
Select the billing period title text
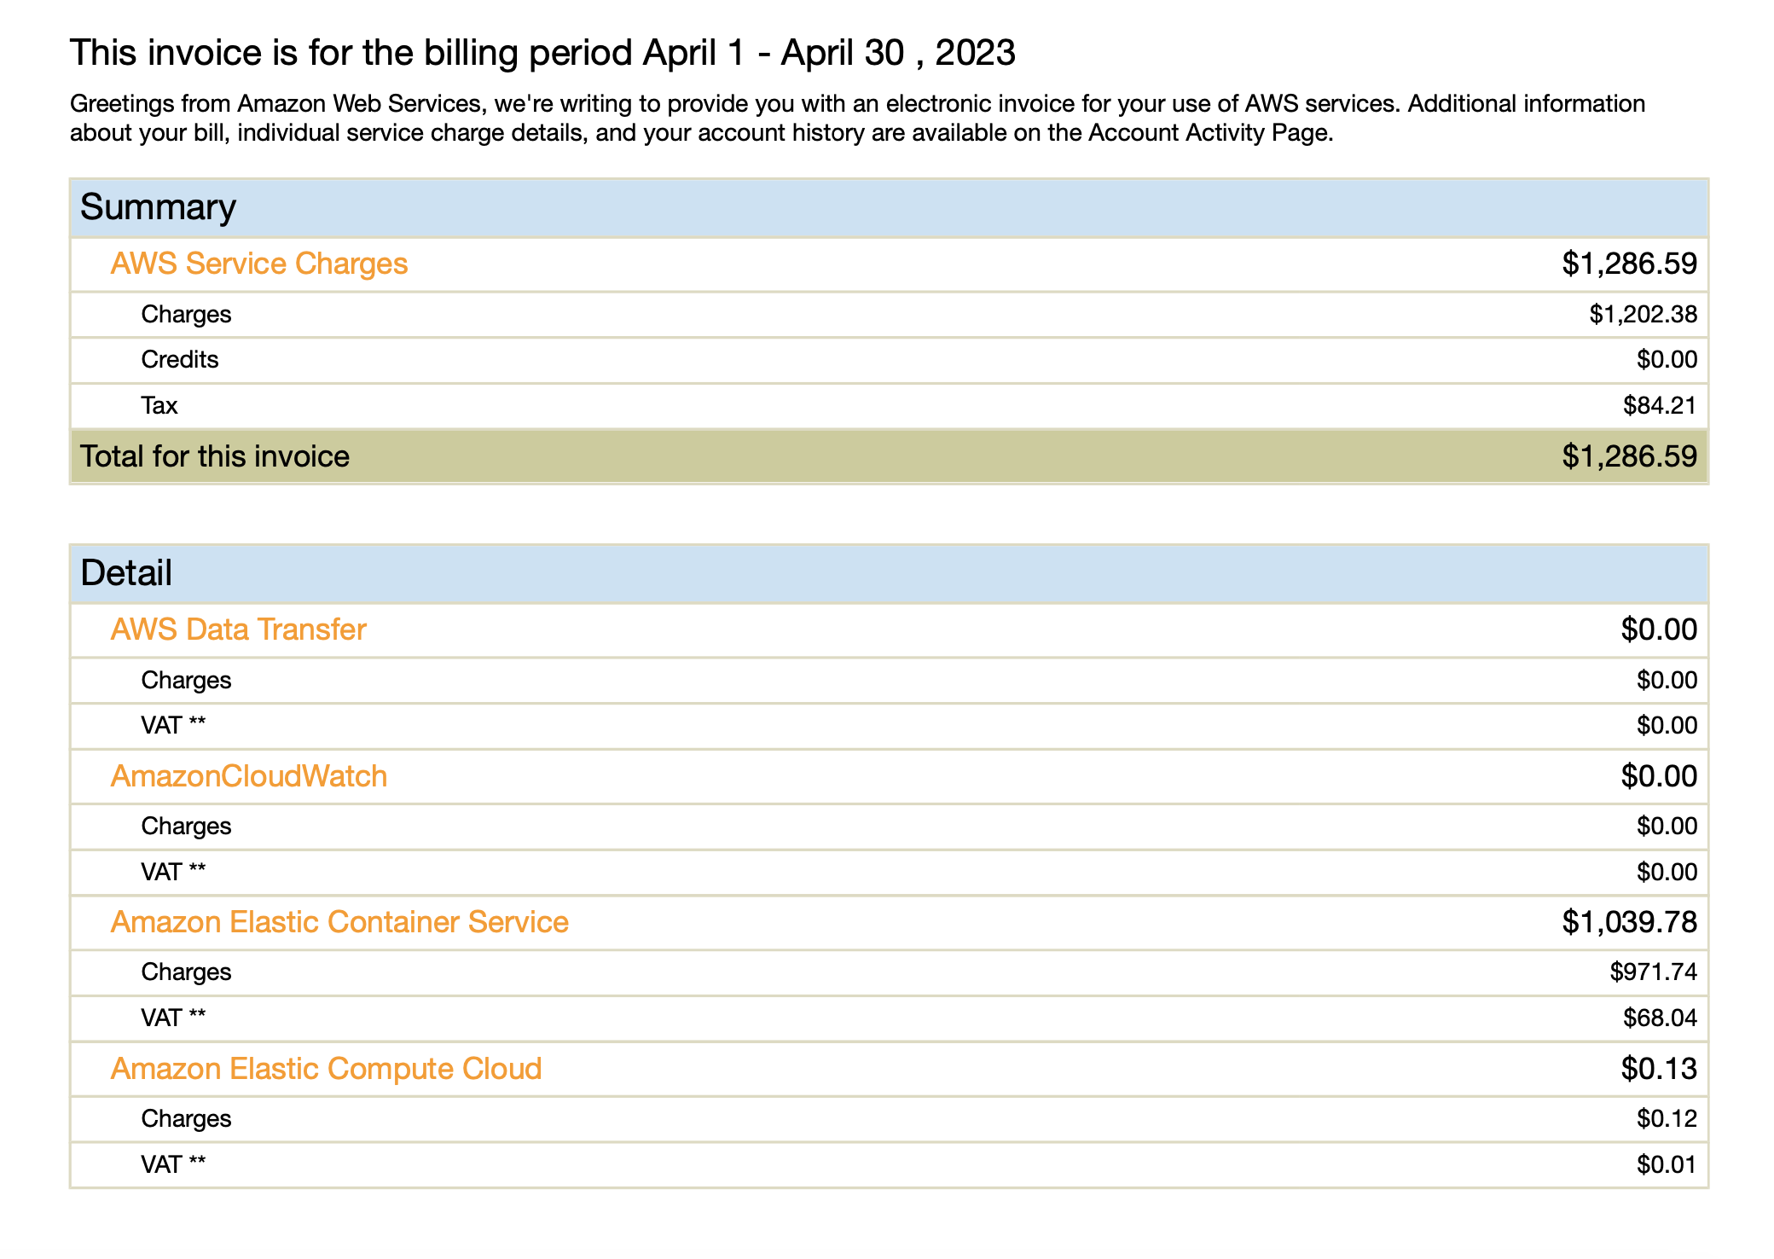(x=542, y=53)
